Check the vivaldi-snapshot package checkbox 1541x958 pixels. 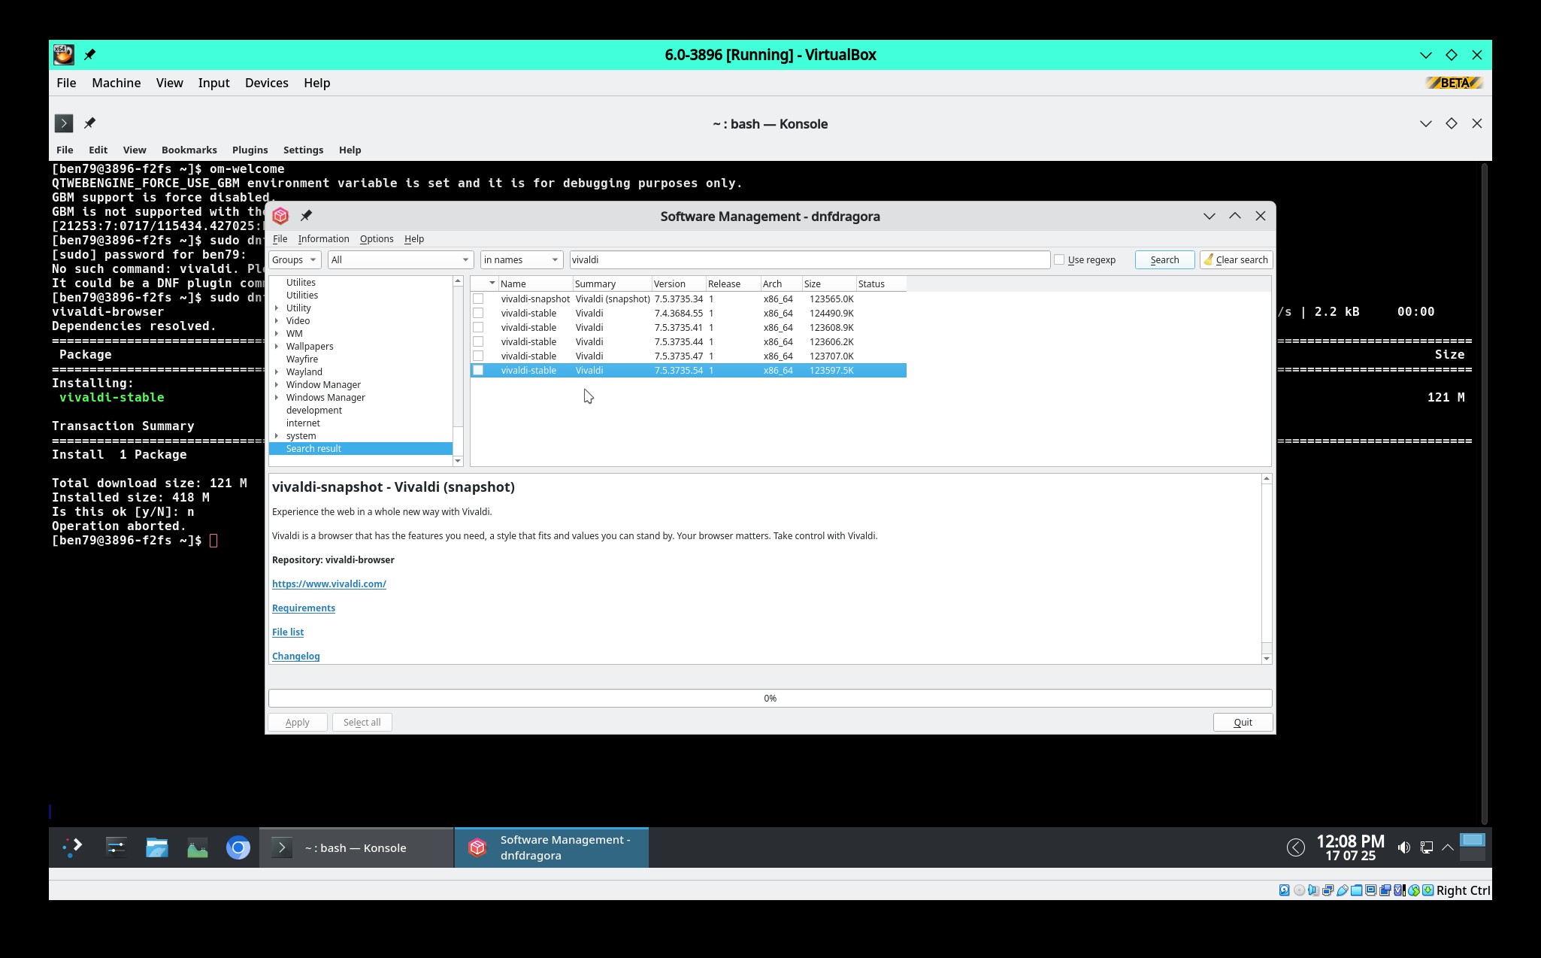[x=478, y=299]
